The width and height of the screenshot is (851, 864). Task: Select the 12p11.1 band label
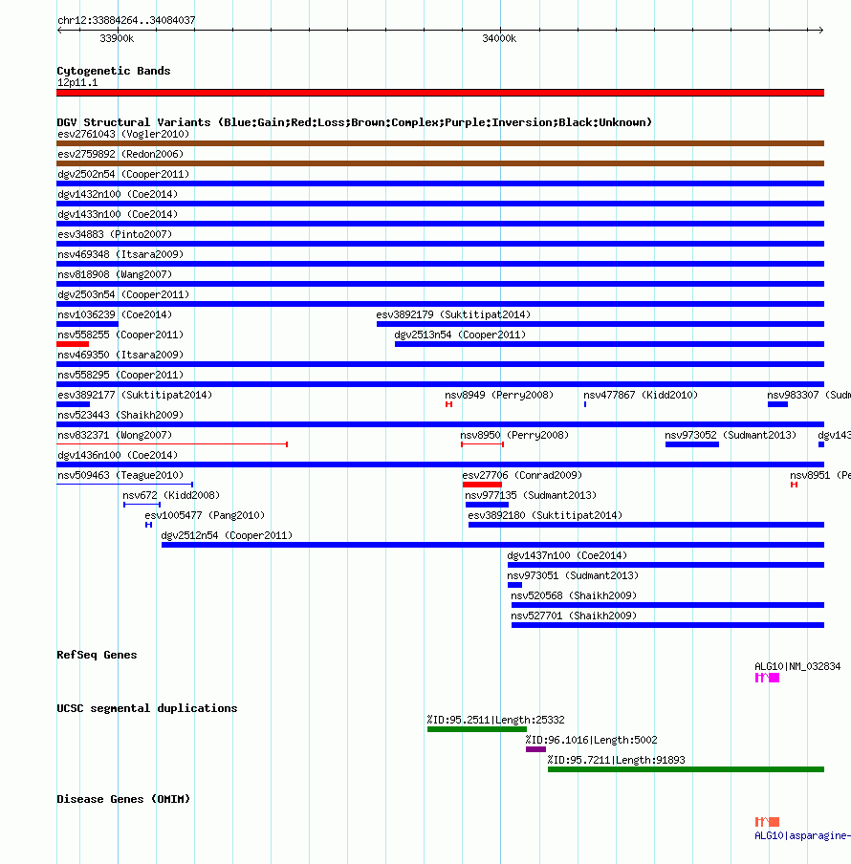77,82
